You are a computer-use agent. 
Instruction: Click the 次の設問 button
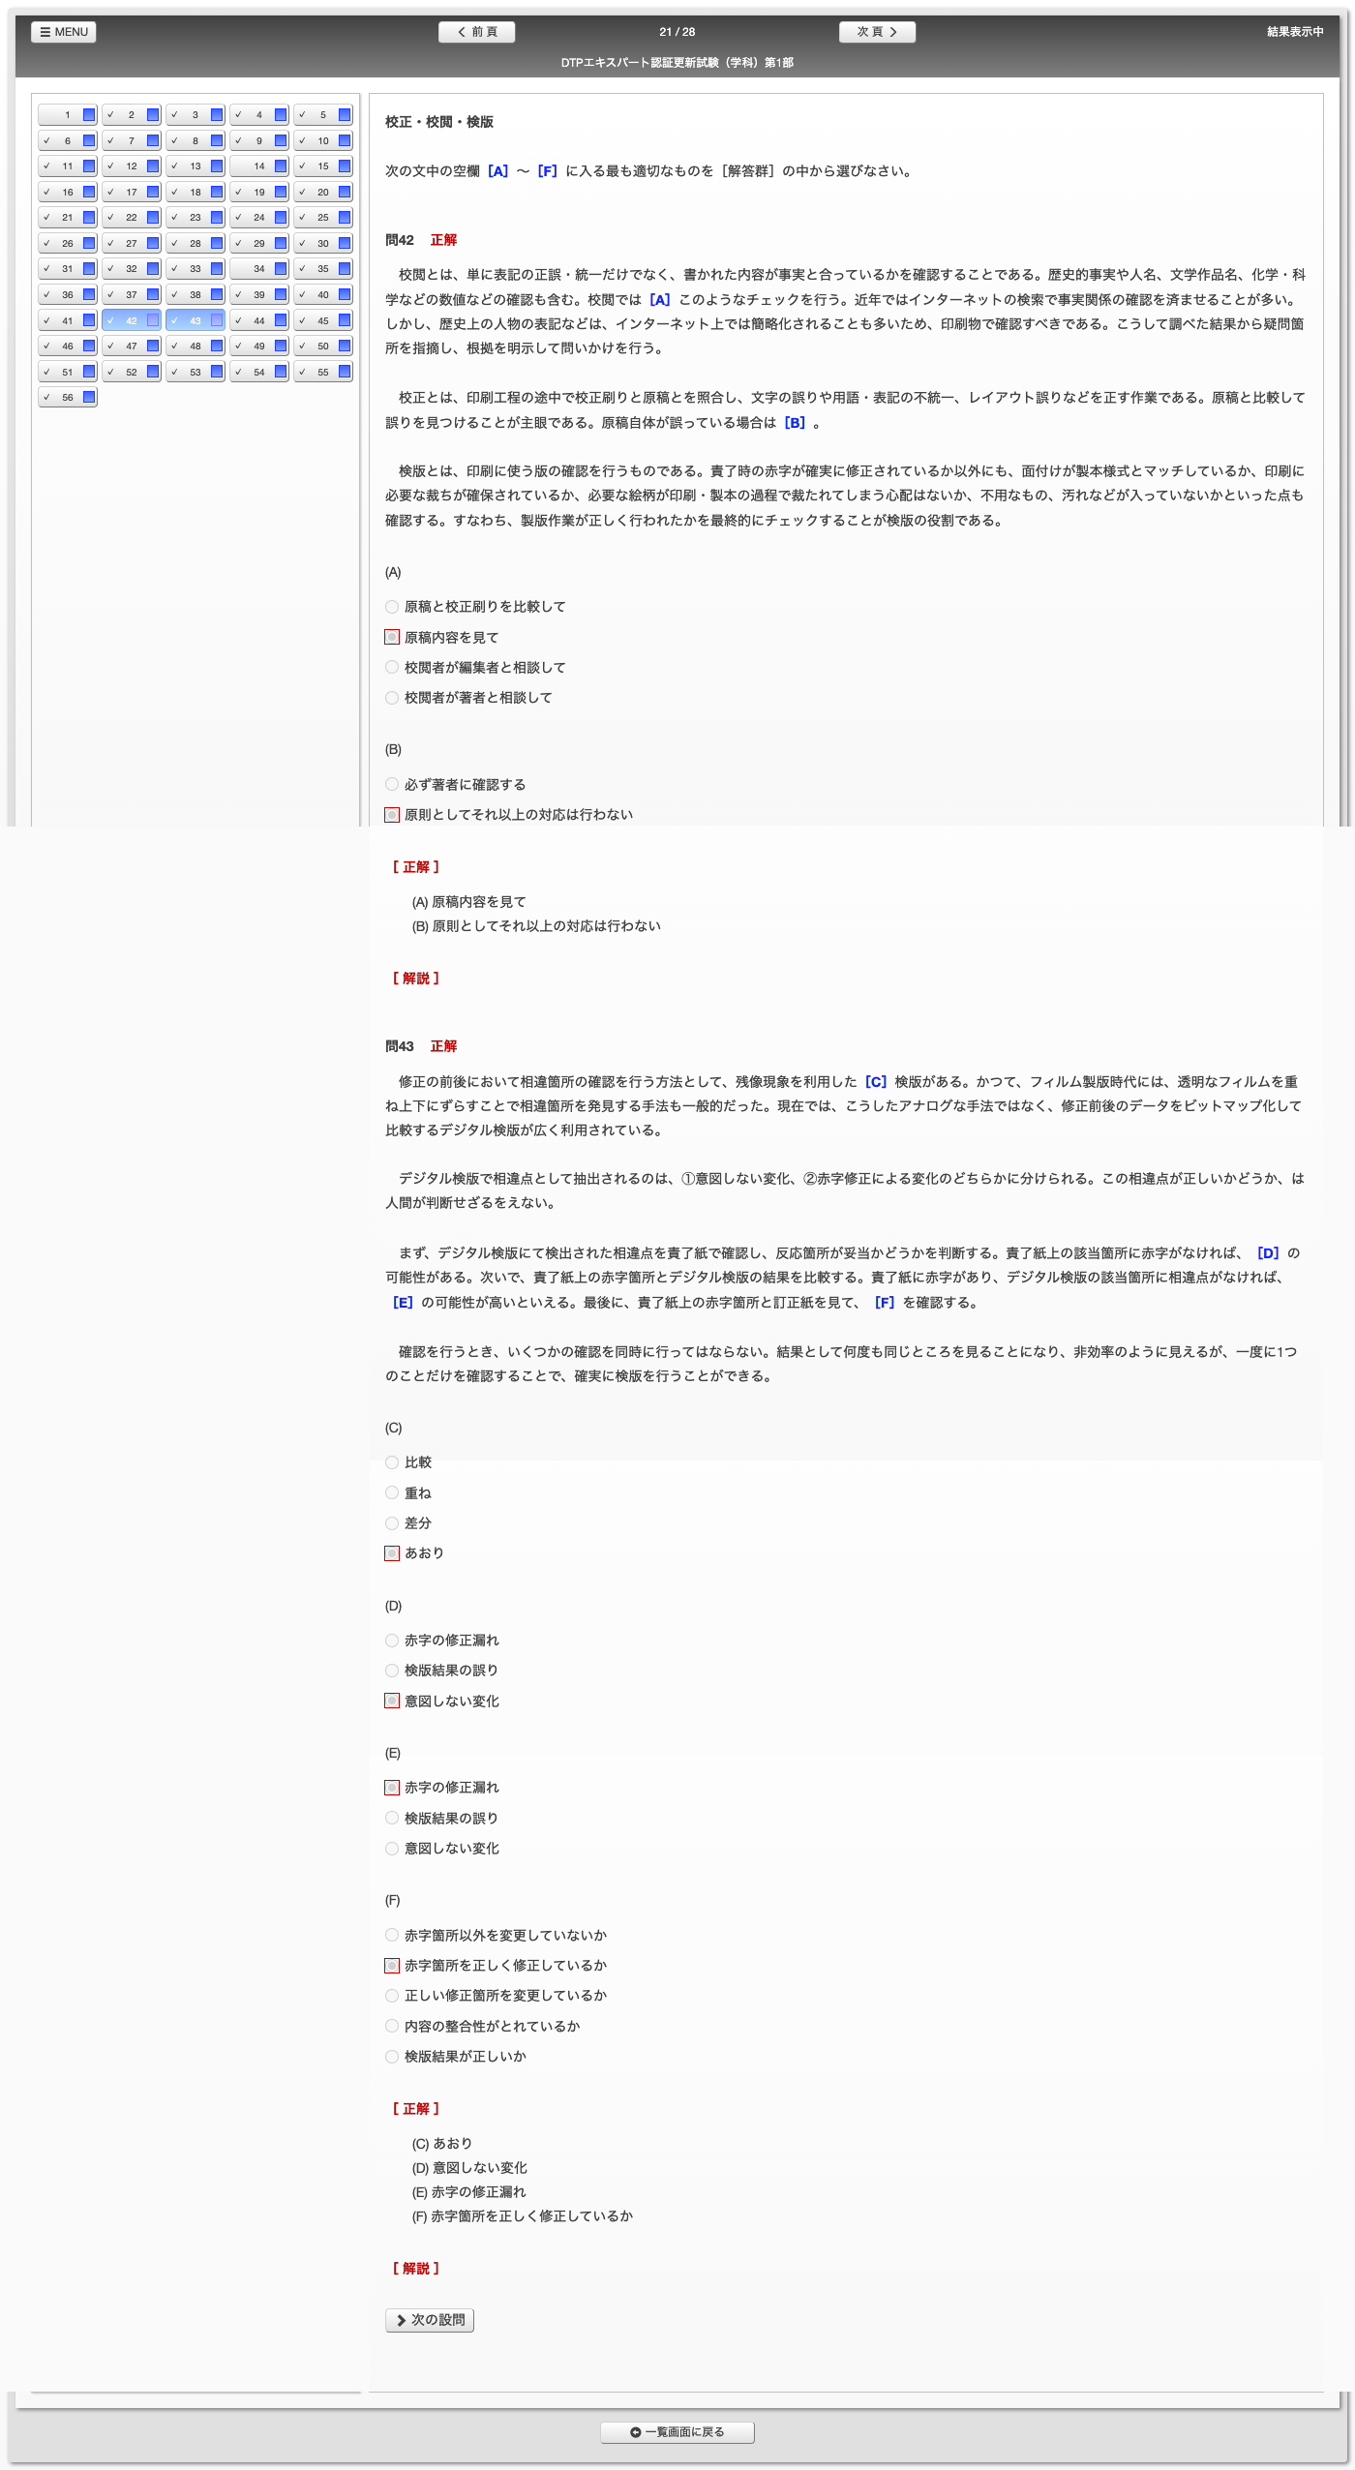[430, 2320]
